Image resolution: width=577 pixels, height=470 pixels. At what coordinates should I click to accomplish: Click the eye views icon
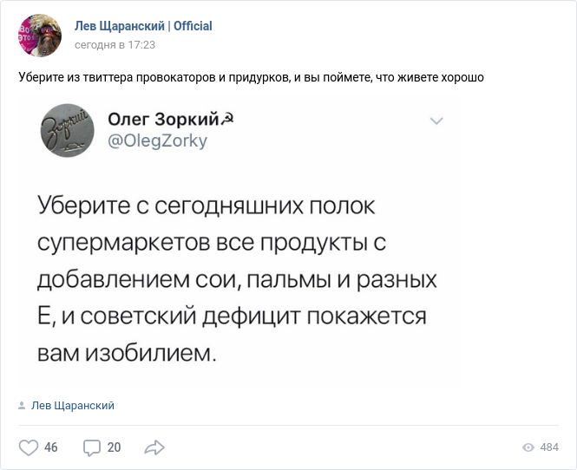(x=528, y=447)
